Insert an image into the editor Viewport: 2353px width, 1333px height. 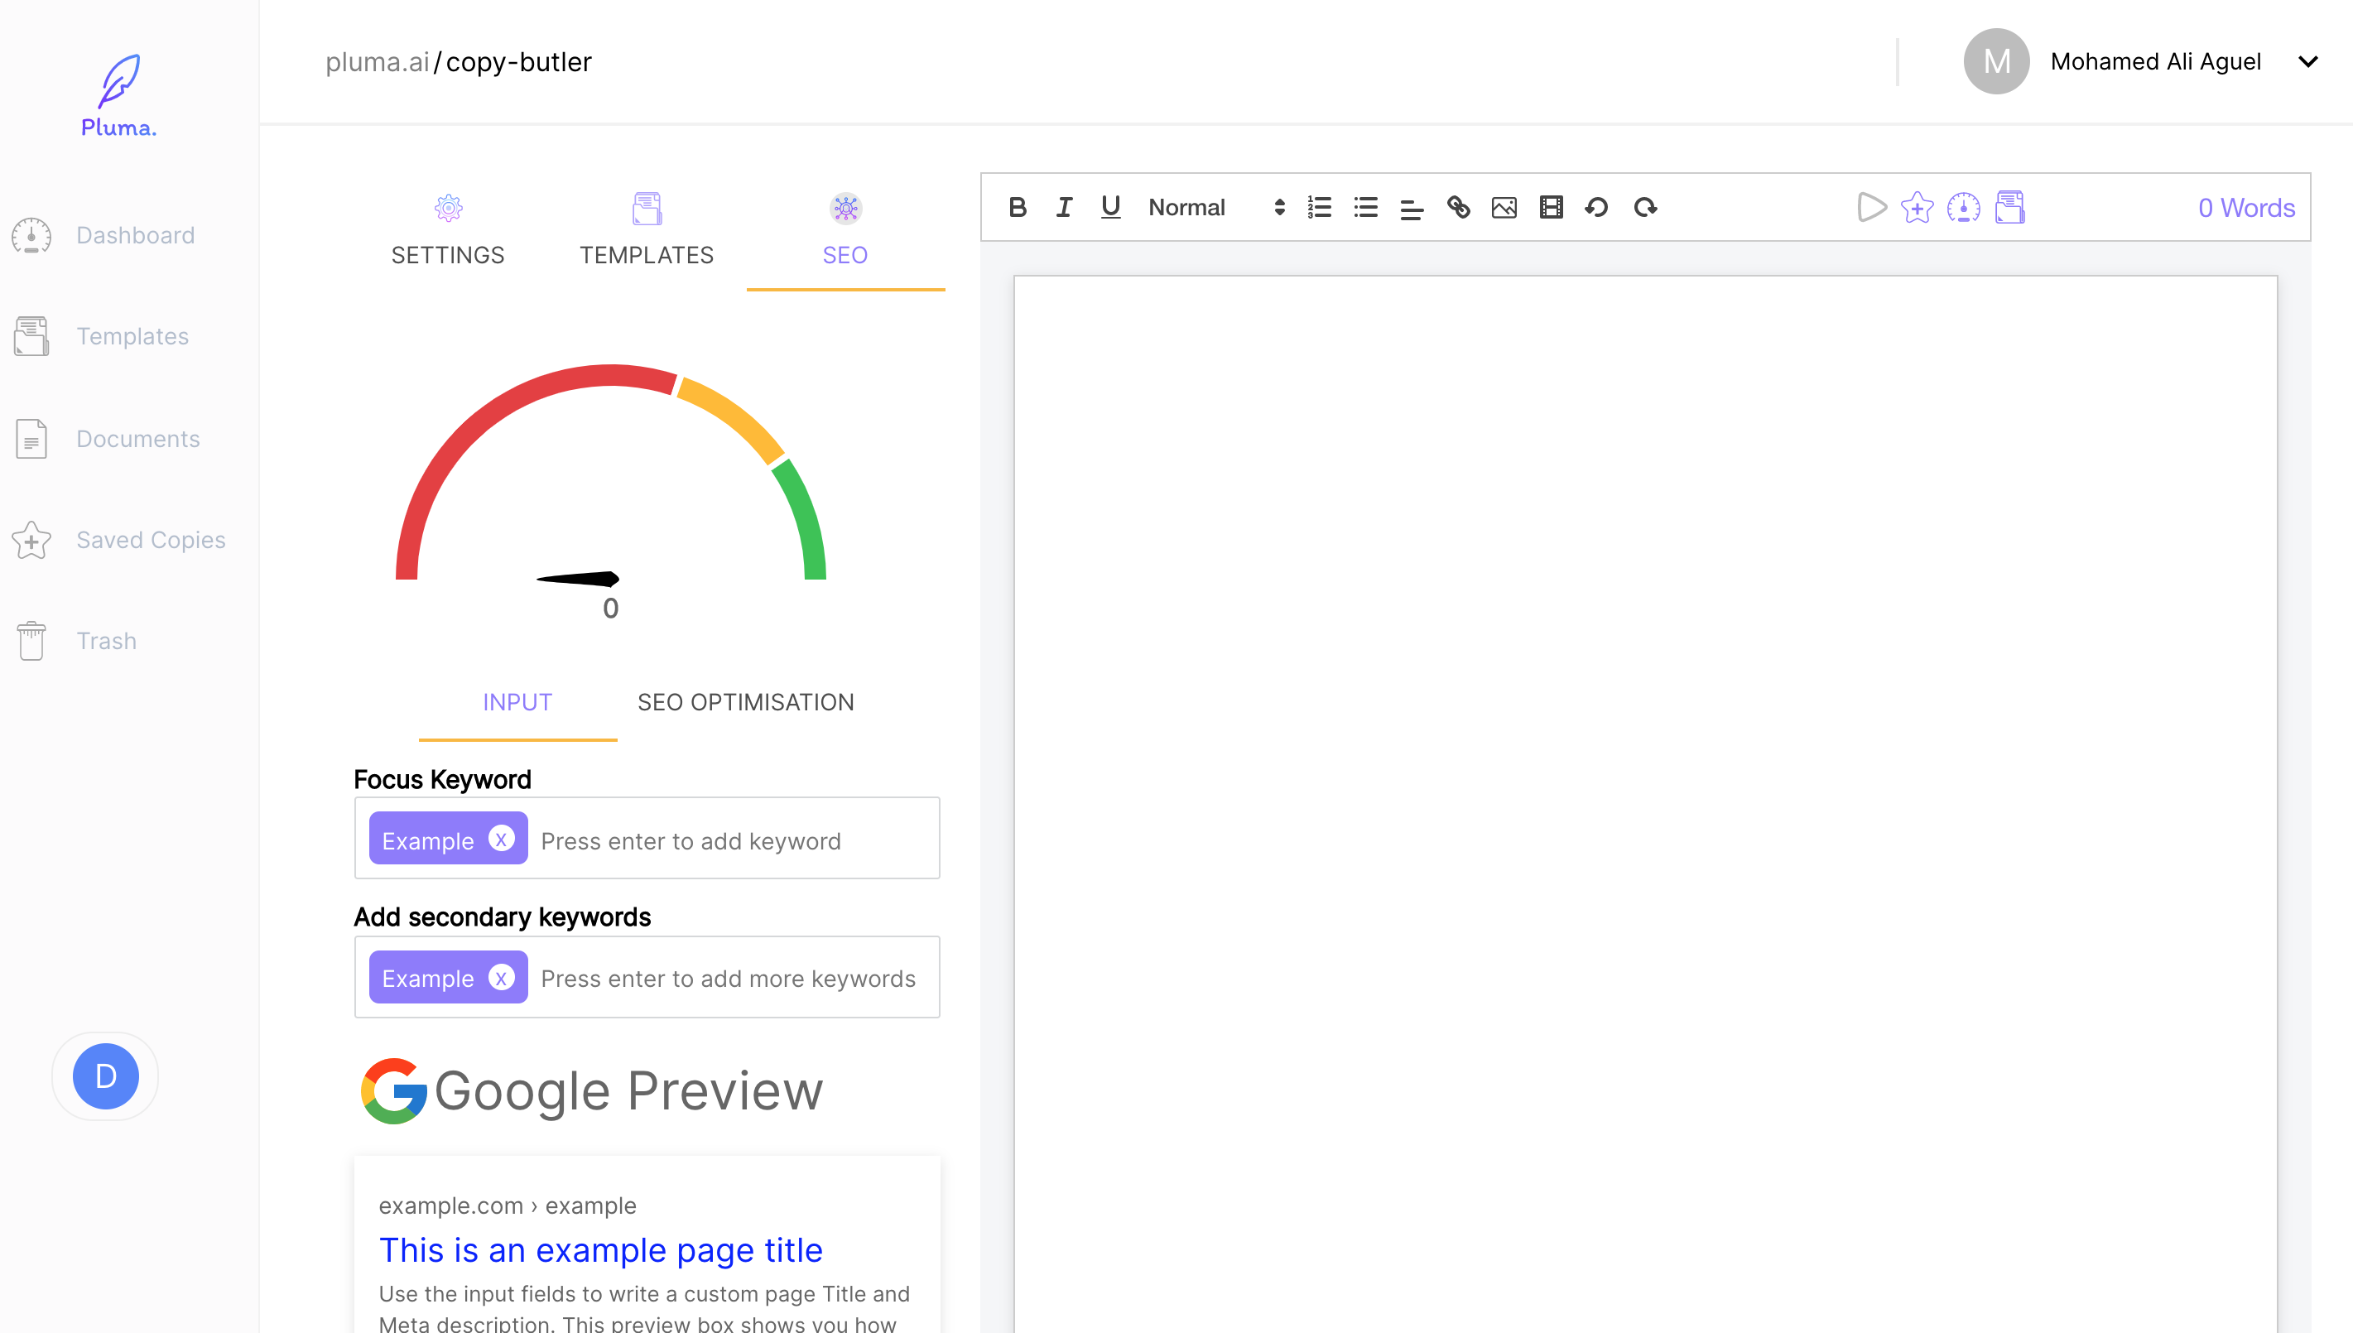(1504, 208)
